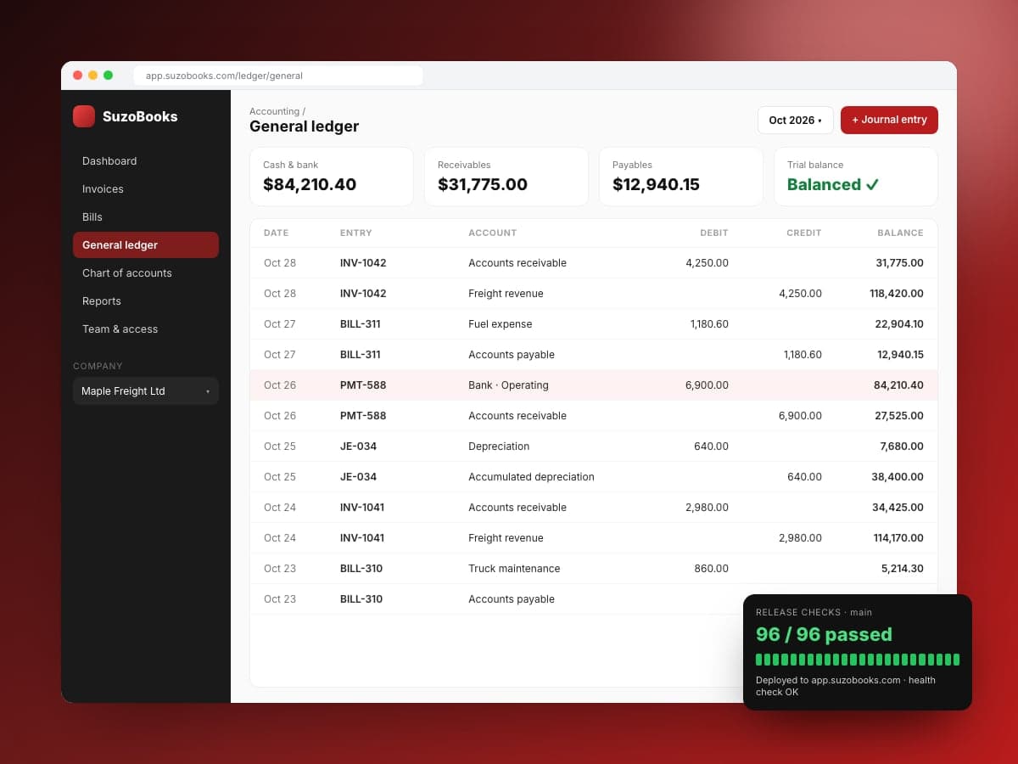Click the Bank · Operating account name
The image size is (1018, 764).
point(508,385)
